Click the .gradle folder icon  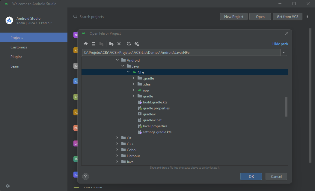(140, 78)
